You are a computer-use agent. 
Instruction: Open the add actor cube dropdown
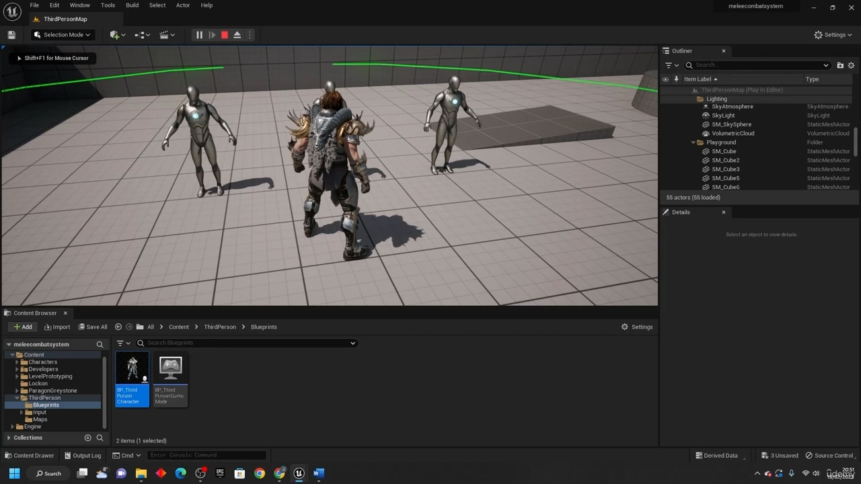tap(118, 35)
